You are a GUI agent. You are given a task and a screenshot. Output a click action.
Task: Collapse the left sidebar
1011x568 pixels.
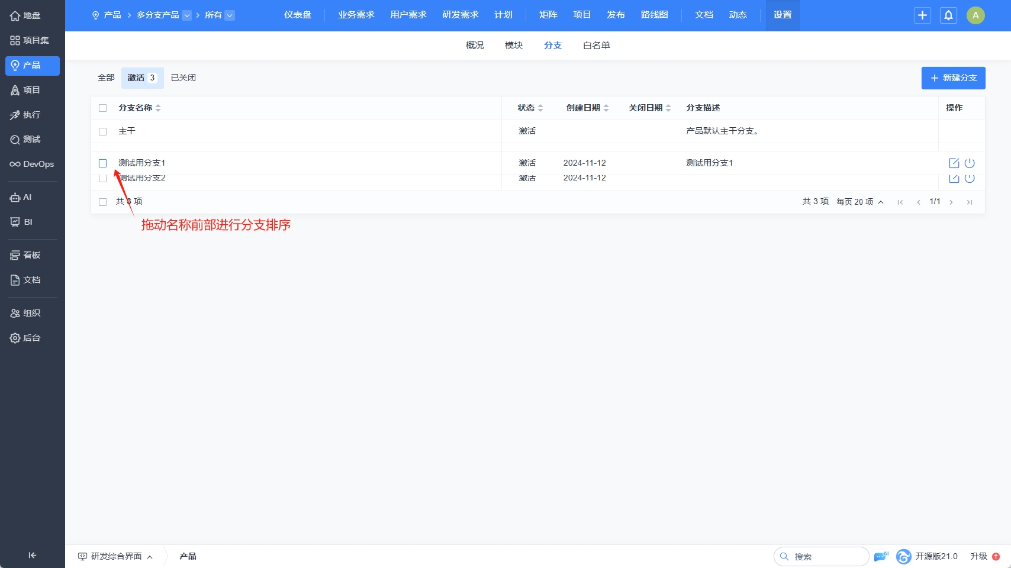[33, 555]
